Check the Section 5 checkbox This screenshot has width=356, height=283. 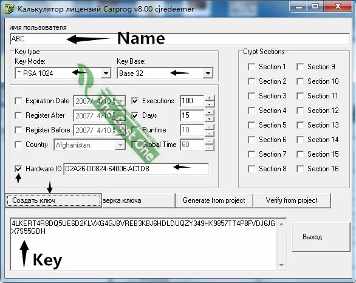[x=252, y=125]
